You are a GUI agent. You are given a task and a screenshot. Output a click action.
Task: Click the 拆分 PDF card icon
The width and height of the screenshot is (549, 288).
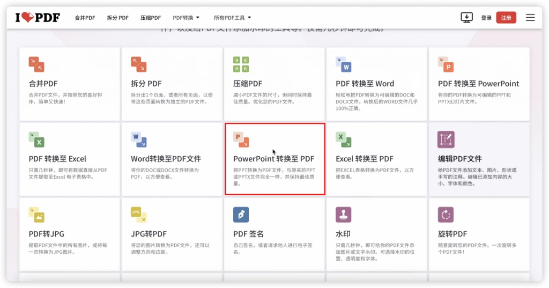pos(139,64)
